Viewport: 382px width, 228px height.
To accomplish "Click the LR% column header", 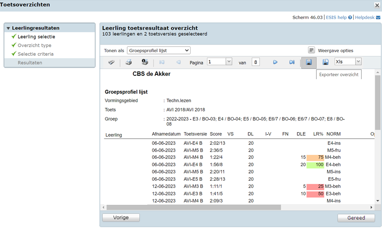I will click(x=318, y=134).
